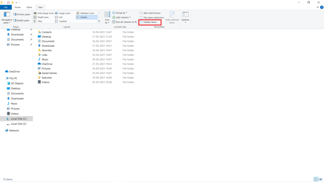
Task: Select This PC in navigation pane
Action: [x=13, y=78]
